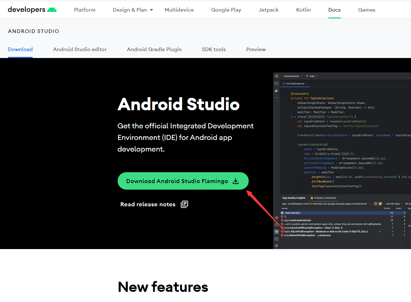Click Project folder icon in IDE preview

pyautogui.click(x=277, y=83)
